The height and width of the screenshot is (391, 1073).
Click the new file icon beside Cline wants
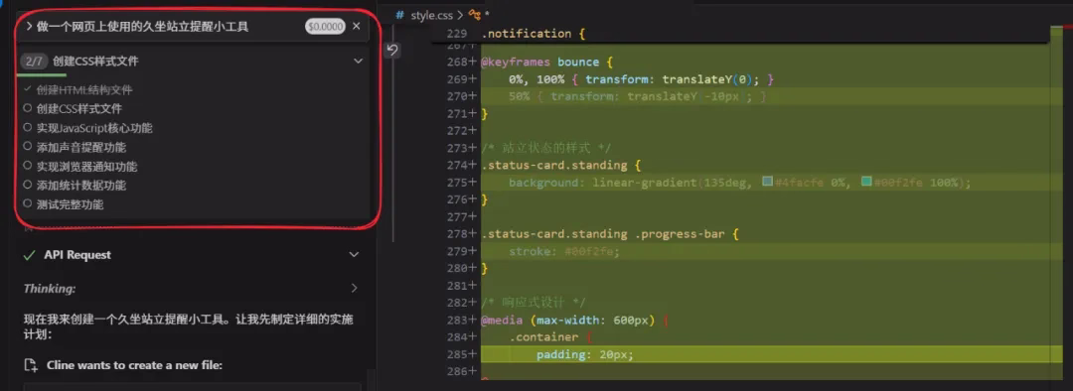(x=30, y=365)
